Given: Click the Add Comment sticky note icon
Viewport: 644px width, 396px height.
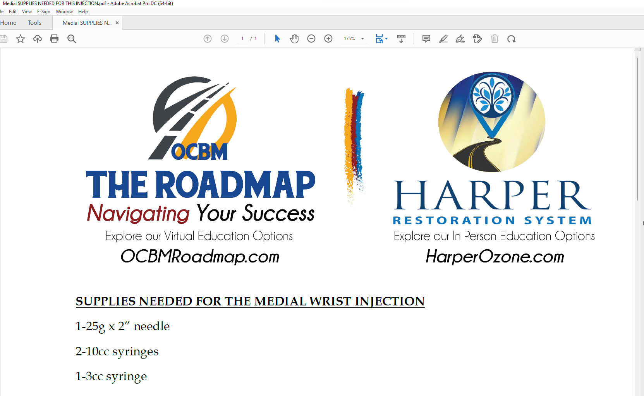Looking at the screenshot, I should (426, 39).
